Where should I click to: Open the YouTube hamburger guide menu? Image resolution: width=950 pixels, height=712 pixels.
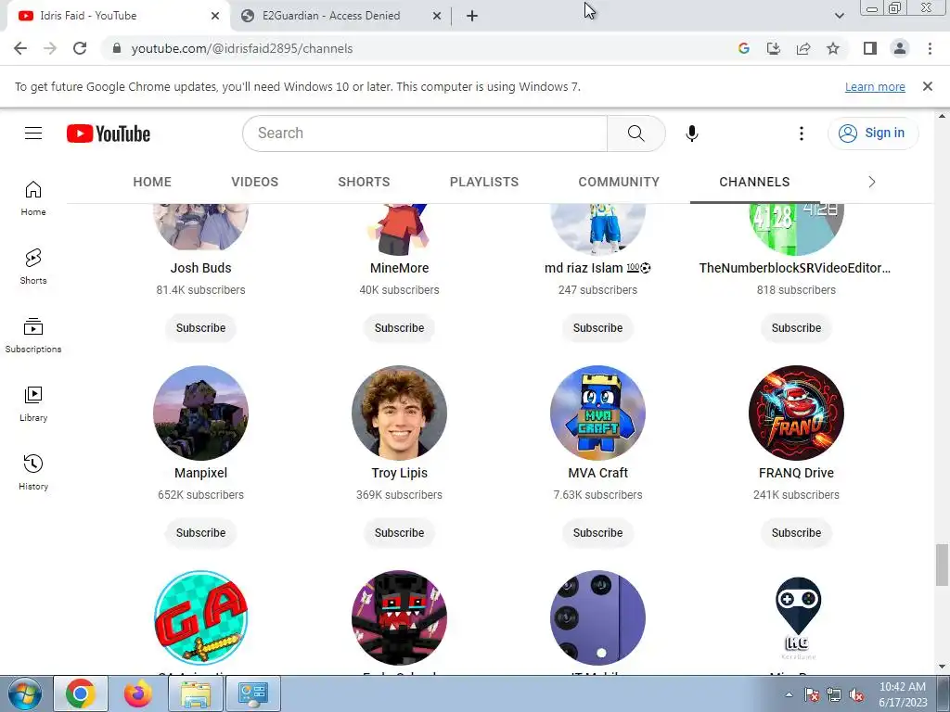[33, 133]
